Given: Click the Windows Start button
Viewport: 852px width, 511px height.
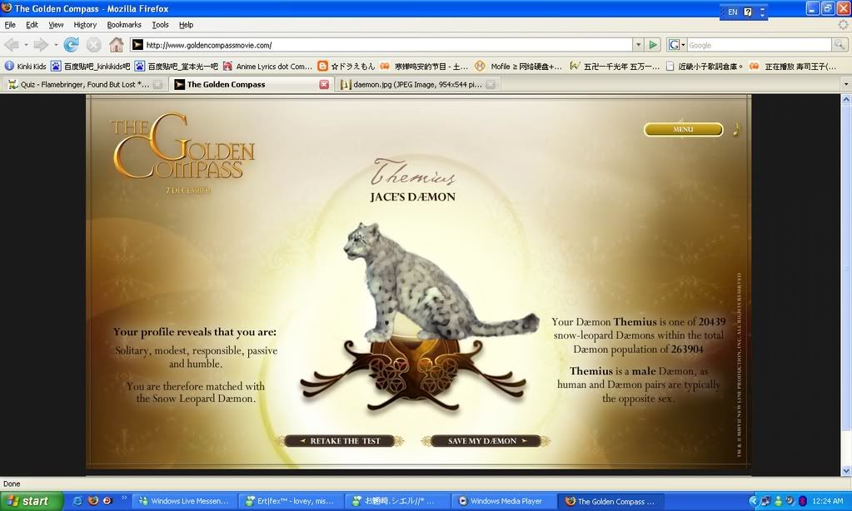Looking at the screenshot, I should [30, 501].
